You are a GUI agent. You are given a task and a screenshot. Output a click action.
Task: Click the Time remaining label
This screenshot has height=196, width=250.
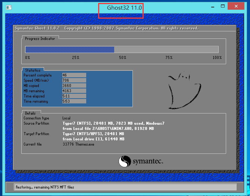36,102
